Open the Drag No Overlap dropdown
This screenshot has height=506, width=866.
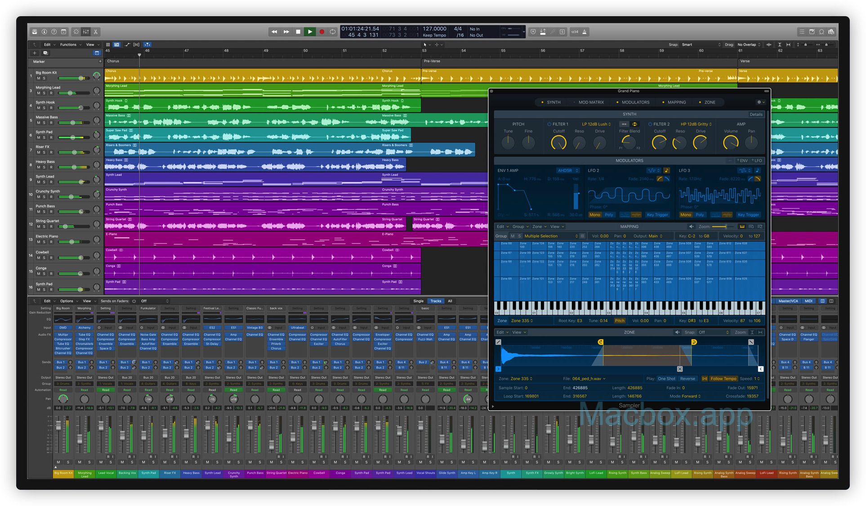pos(749,44)
